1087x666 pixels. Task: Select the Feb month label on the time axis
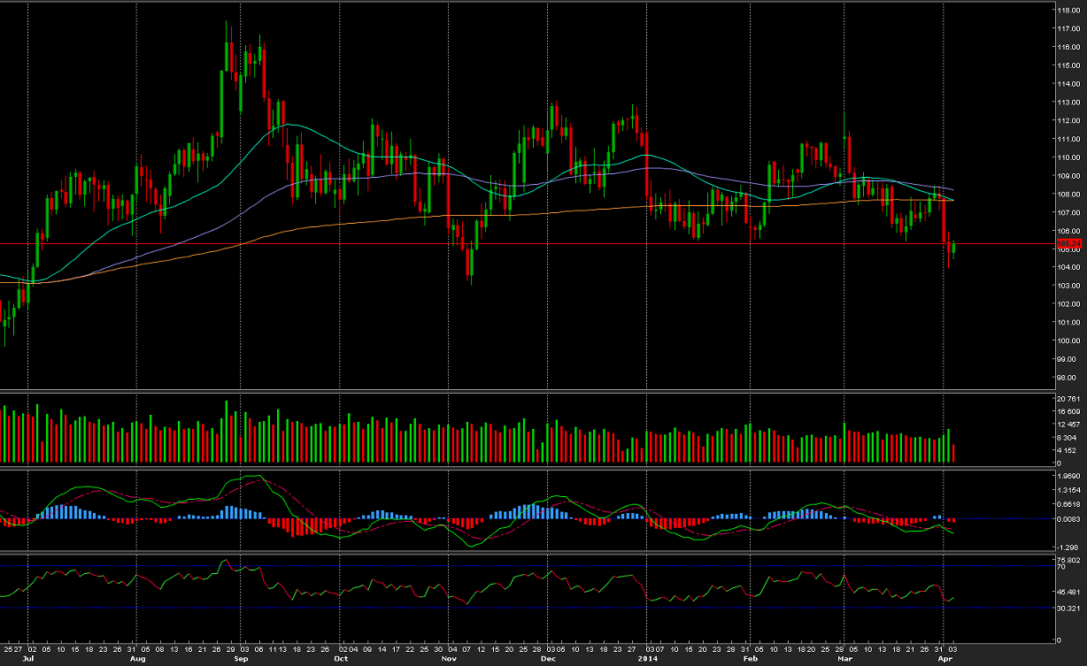751,660
